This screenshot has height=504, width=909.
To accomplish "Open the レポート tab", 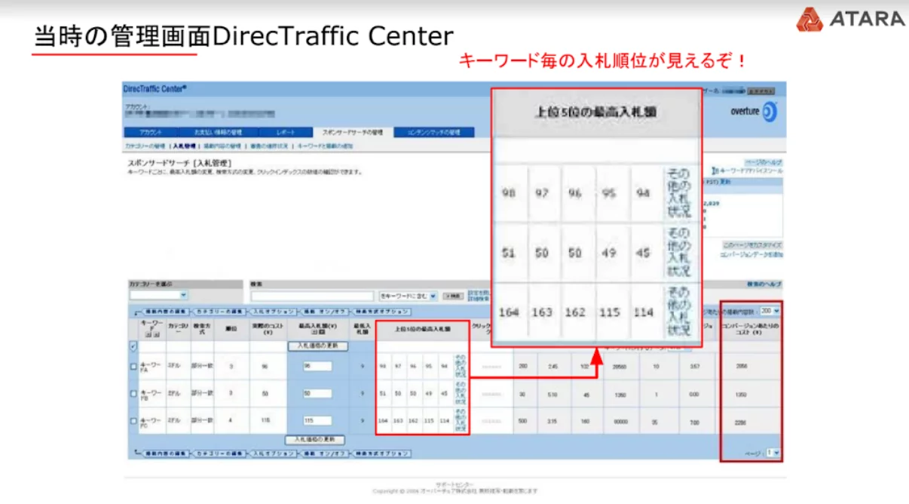I will coord(285,132).
